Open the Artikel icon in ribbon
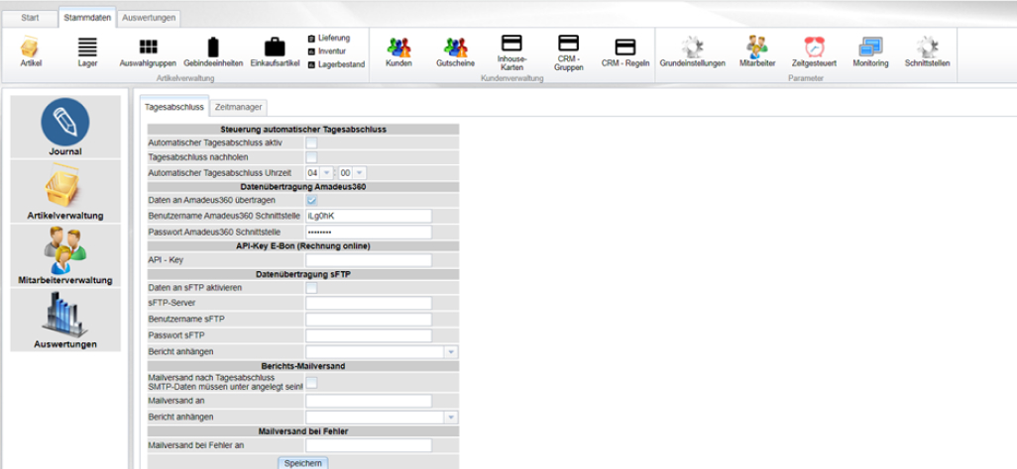 (31, 47)
